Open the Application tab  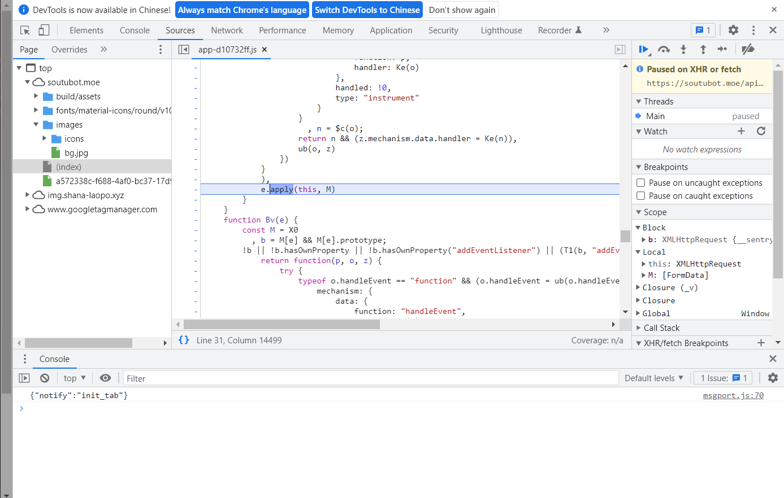click(x=391, y=30)
